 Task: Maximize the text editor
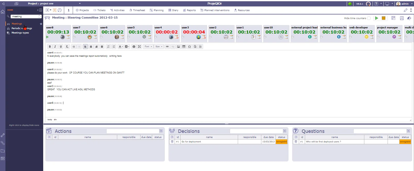tap(139, 47)
